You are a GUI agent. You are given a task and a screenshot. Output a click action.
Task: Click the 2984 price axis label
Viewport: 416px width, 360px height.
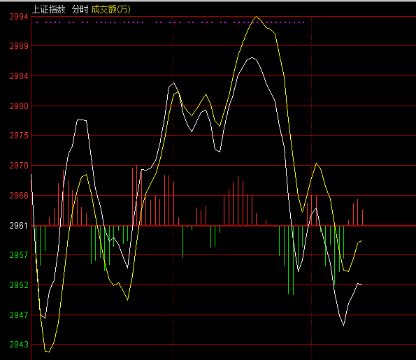[19, 76]
